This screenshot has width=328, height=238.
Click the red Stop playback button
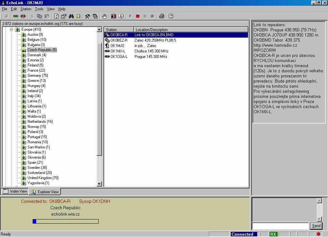pos(138,16)
